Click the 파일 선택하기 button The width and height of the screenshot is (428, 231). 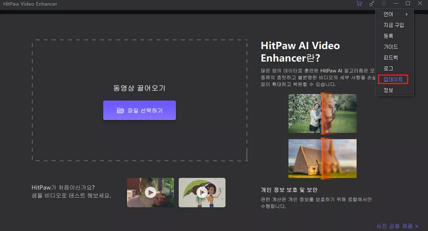tap(140, 110)
